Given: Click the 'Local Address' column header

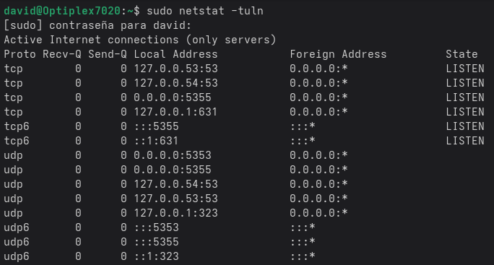Looking at the screenshot, I should pyautogui.click(x=175, y=54).
